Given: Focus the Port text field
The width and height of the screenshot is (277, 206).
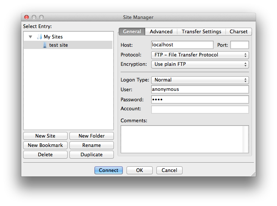Looking at the screenshot, I should pos(239,45).
